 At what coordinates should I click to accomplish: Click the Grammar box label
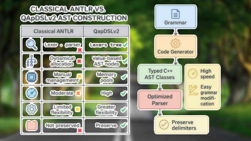click(x=176, y=23)
